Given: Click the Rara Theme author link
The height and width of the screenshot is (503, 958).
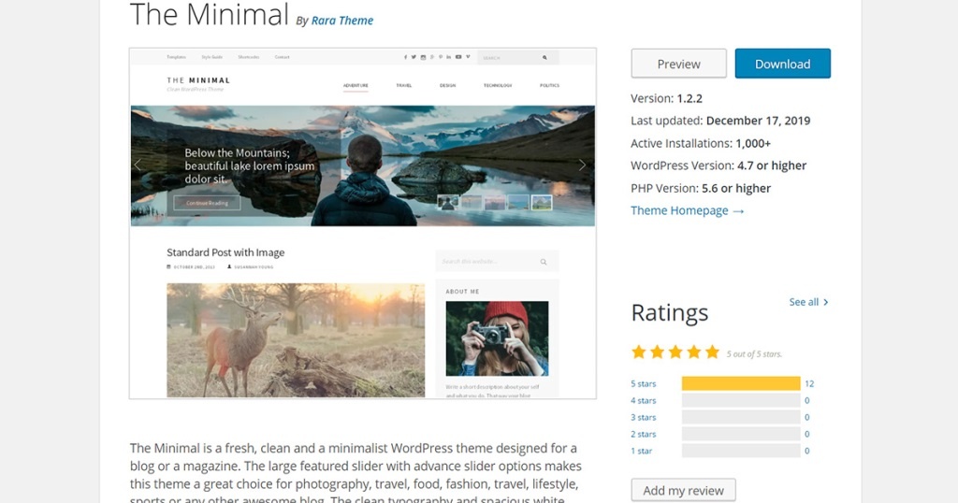Looking at the screenshot, I should coord(341,20).
